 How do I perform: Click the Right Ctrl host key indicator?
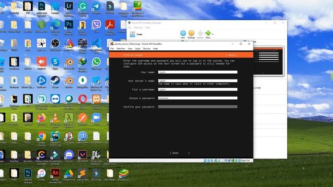tap(246, 161)
